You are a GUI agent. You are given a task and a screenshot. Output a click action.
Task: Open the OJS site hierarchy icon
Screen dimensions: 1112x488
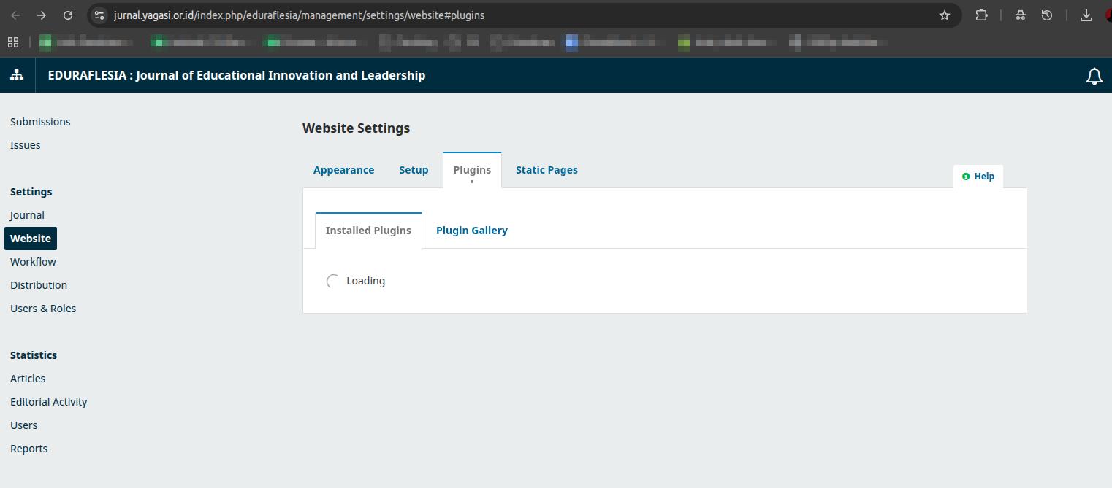(17, 75)
